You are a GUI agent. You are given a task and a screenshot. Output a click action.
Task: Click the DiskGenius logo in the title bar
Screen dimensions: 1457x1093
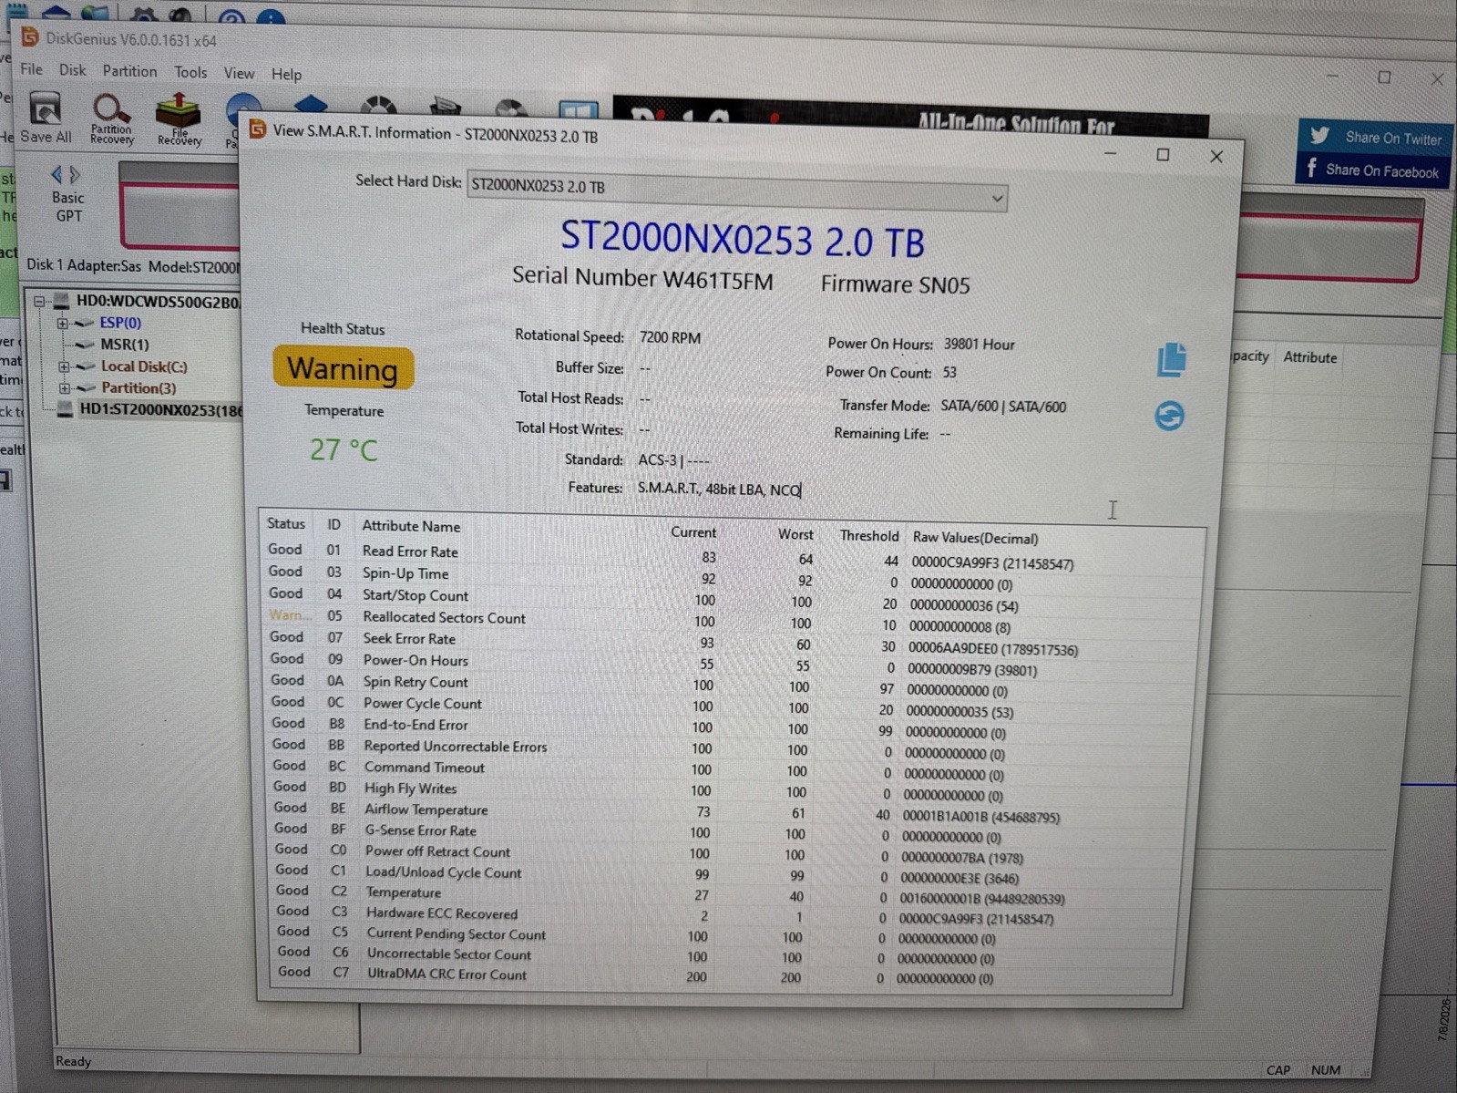[x=30, y=37]
